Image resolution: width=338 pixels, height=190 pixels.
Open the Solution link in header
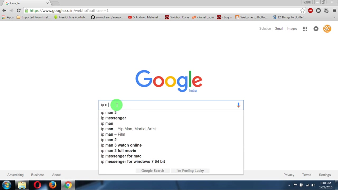click(x=265, y=28)
